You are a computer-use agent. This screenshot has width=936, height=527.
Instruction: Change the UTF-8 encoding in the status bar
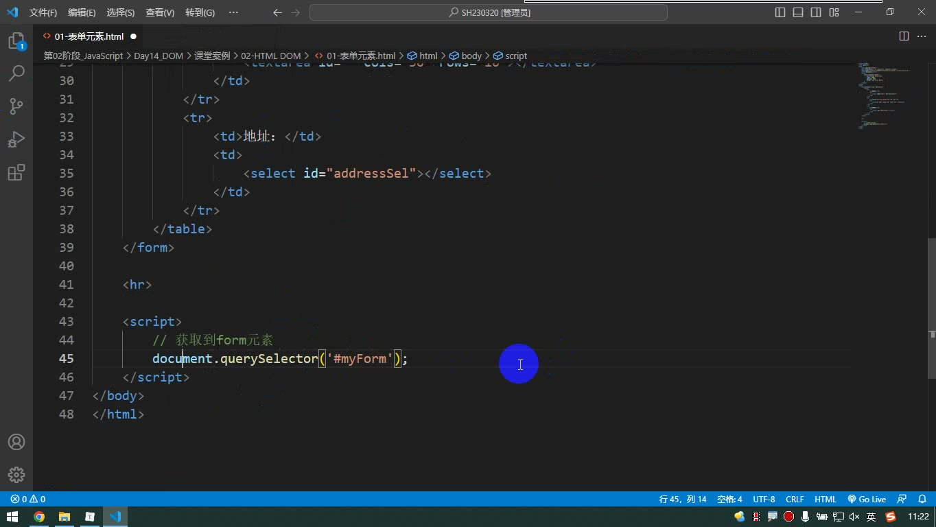click(x=764, y=500)
